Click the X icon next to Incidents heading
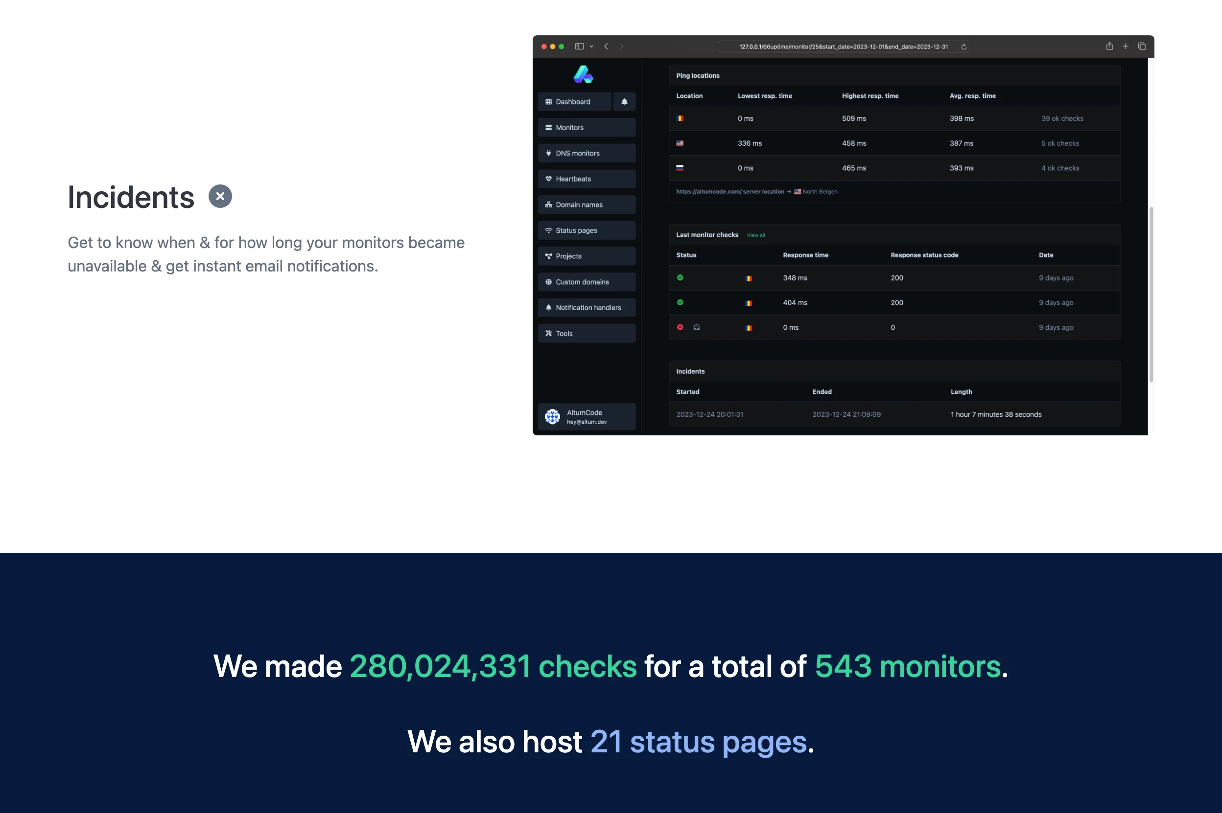Image resolution: width=1222 pixels, height=813 pixels. click(x=220, y=197)
